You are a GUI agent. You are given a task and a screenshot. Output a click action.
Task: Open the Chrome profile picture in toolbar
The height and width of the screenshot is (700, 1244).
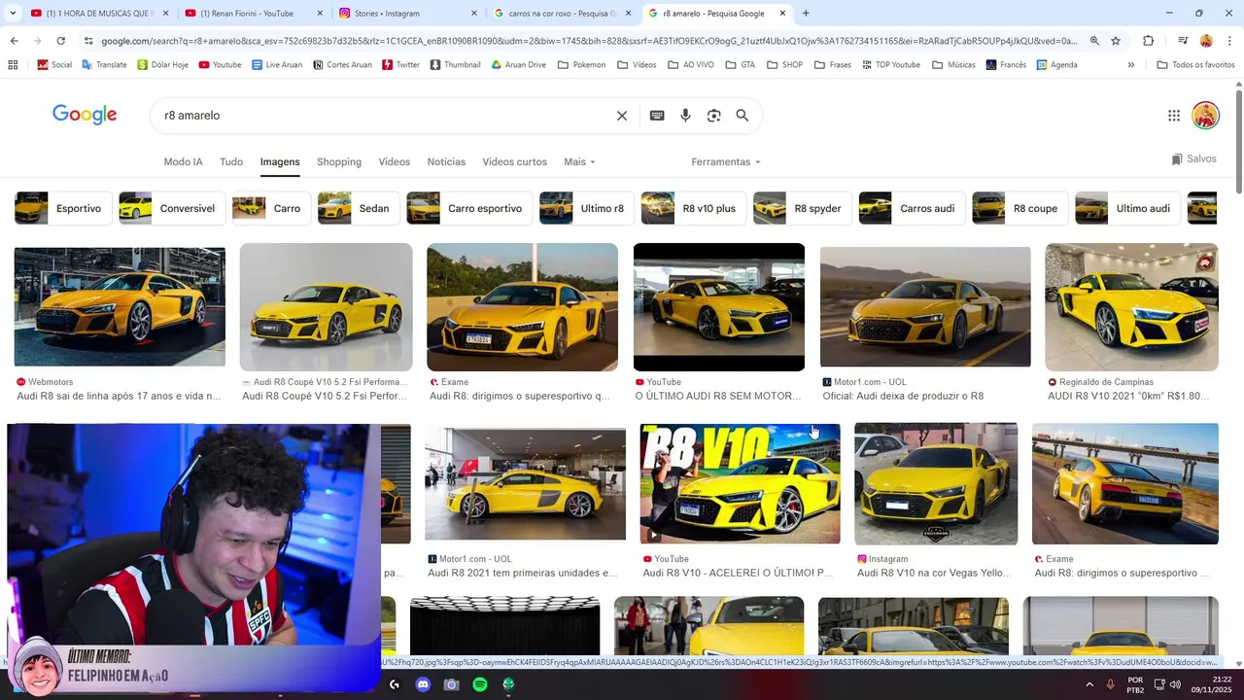(x=1206, y=41)
